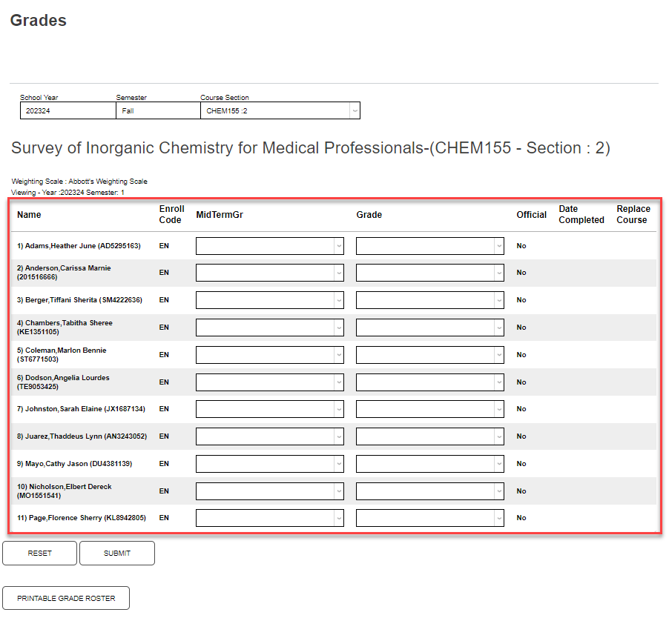Click the Name column header
The image size is (669, 618).
(x=30, y=214)
